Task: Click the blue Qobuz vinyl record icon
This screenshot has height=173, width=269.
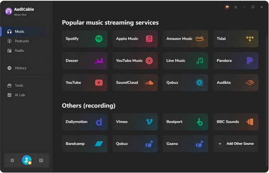Action: [199, 83]
